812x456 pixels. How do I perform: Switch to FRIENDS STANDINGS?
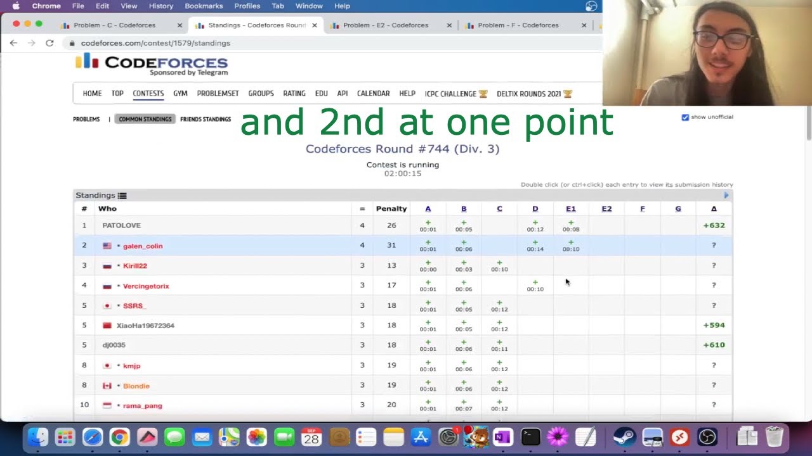click(206, 119)
